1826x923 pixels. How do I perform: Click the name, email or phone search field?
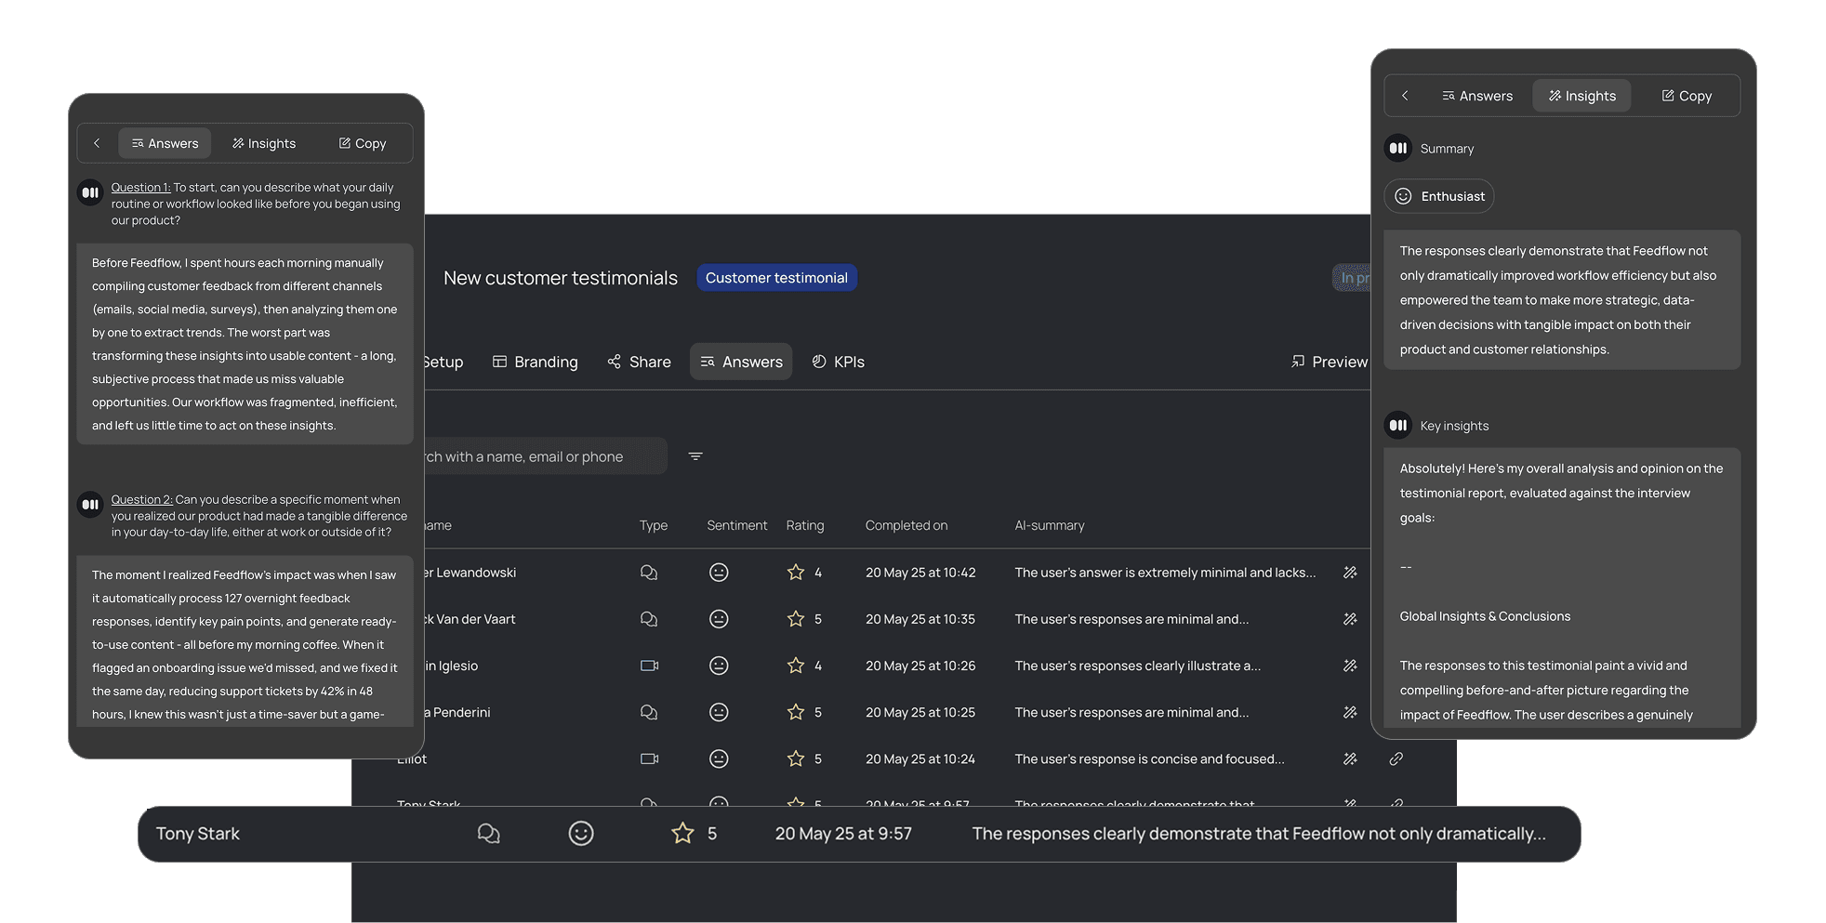[545, 456]
